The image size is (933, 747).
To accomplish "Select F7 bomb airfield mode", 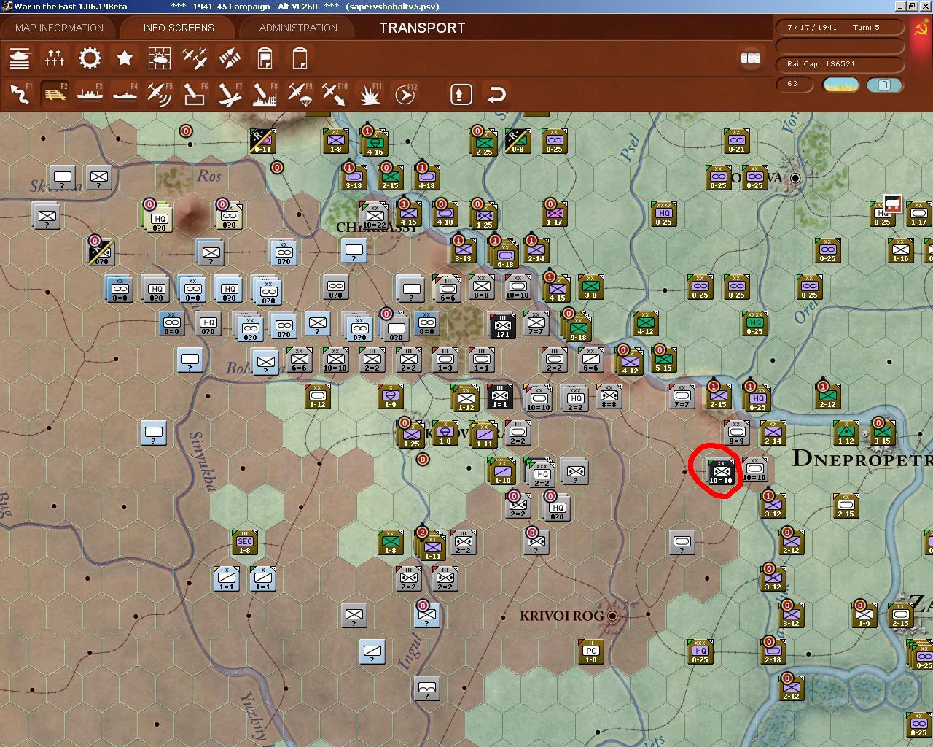I will [x=230, y=95].
